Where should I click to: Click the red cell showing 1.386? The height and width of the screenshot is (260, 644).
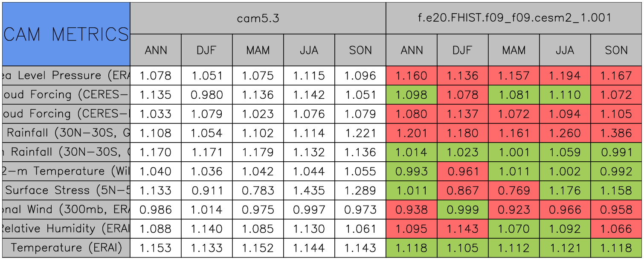click(x=616, y=133)
